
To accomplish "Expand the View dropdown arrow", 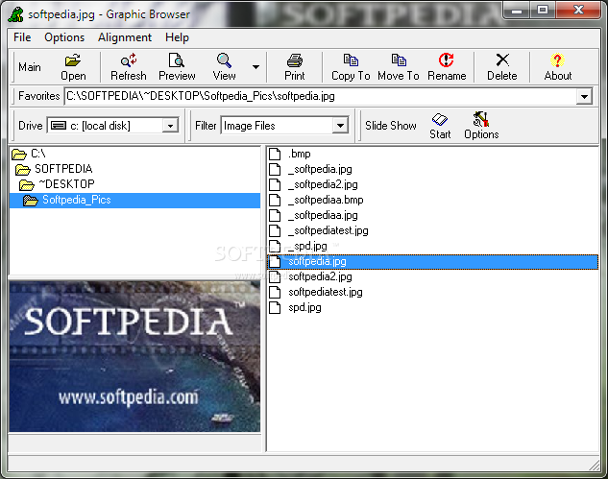I will [255, 67].
